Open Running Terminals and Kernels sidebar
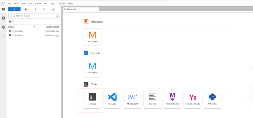Viewport: 253px width, 118px height. coord(3,18)
